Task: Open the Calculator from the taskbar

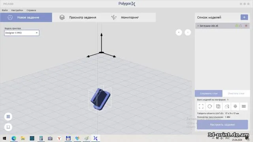Action: 41,138
